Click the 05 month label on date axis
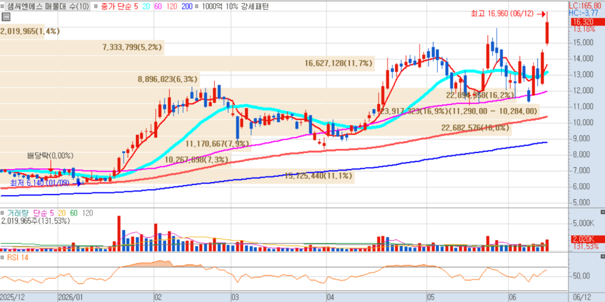This screenshot has height=302, width=605. pos(431,298)
